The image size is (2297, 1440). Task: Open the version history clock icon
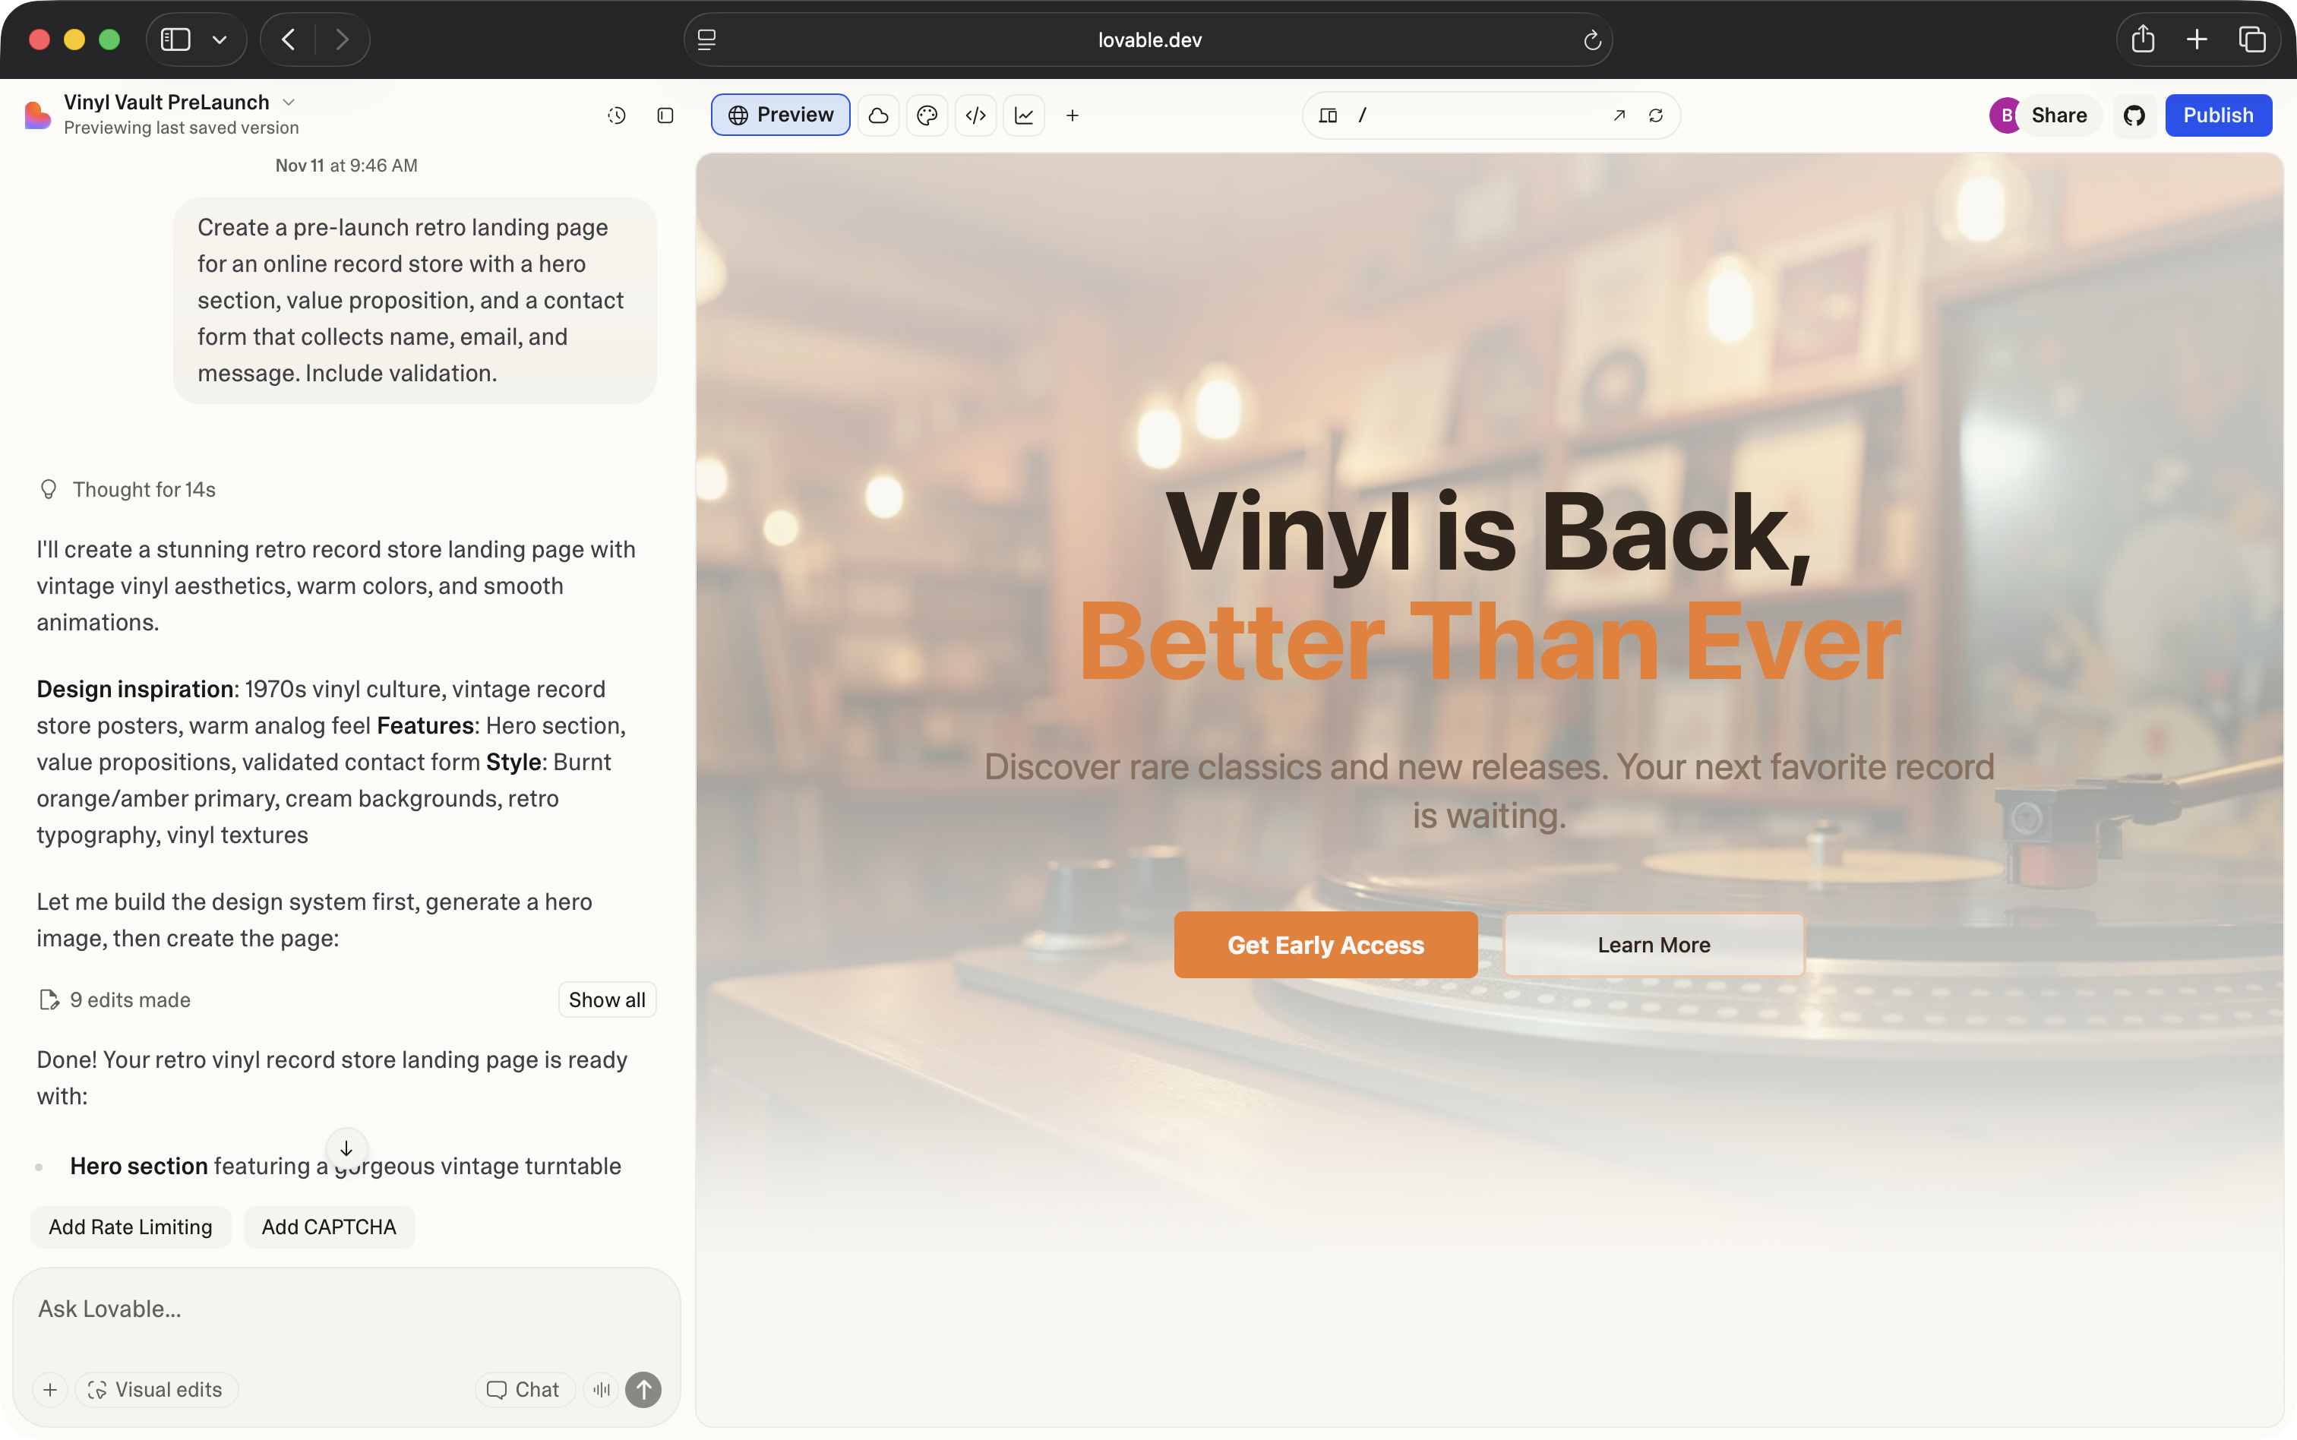(x=616, y=115)
